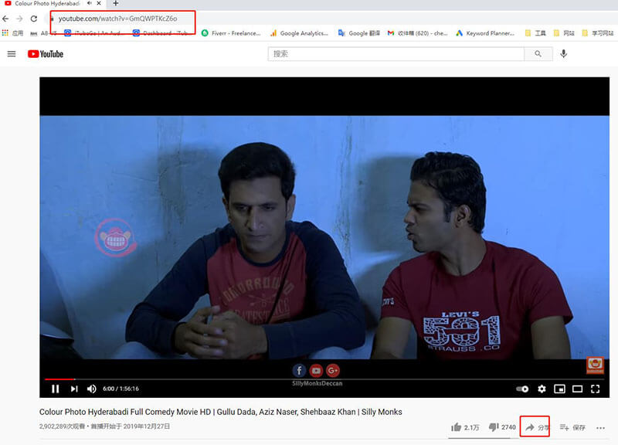Open the Fiverr - Freelance bookmark
Viewport: 618px width, 445px height.
click(231, 33)
